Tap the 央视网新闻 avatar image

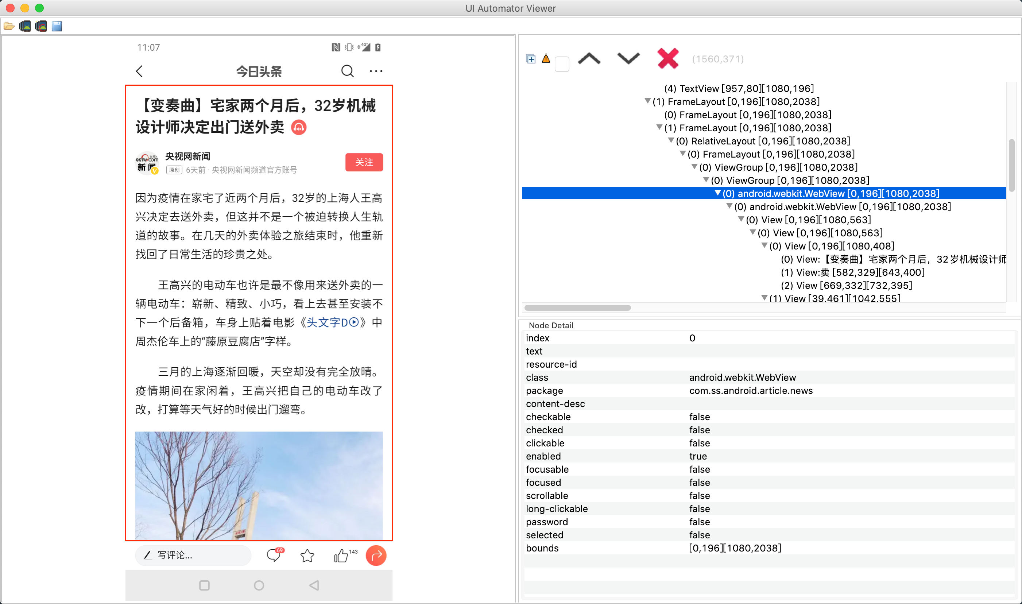coord(147,163)
